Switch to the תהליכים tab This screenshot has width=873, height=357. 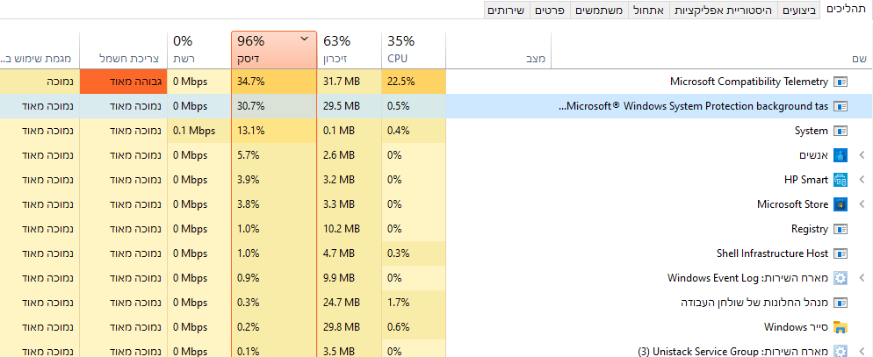[847, 10]
